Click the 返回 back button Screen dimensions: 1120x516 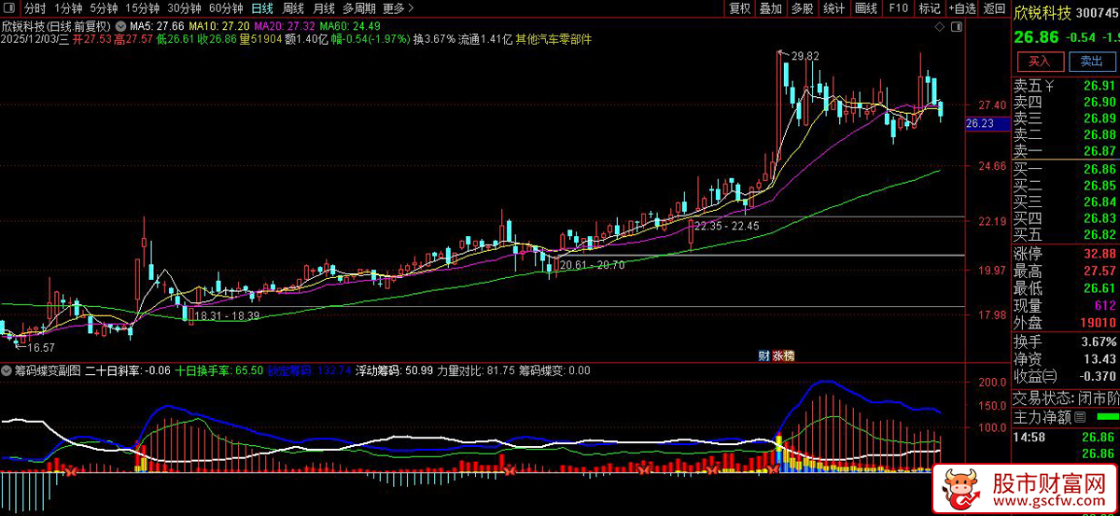(x=994, y=8)
